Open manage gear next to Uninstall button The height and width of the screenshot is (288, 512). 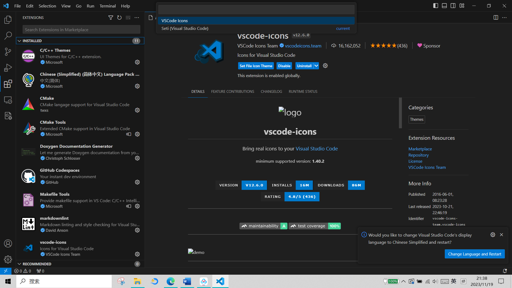325,66
